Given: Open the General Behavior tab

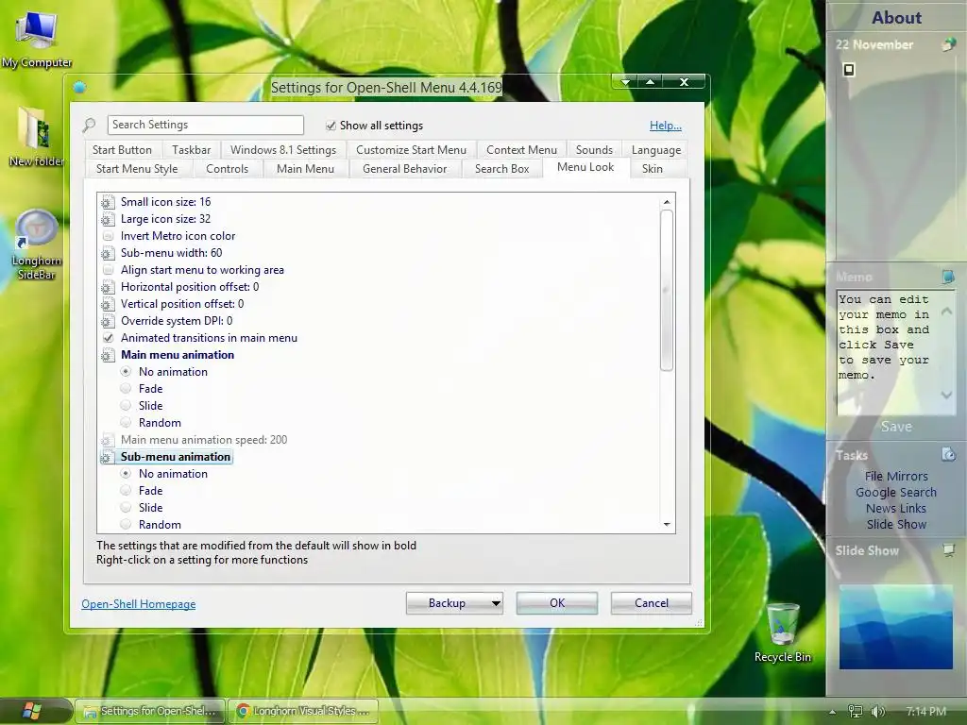Looking at the screenshot, I should coord(404,169).
